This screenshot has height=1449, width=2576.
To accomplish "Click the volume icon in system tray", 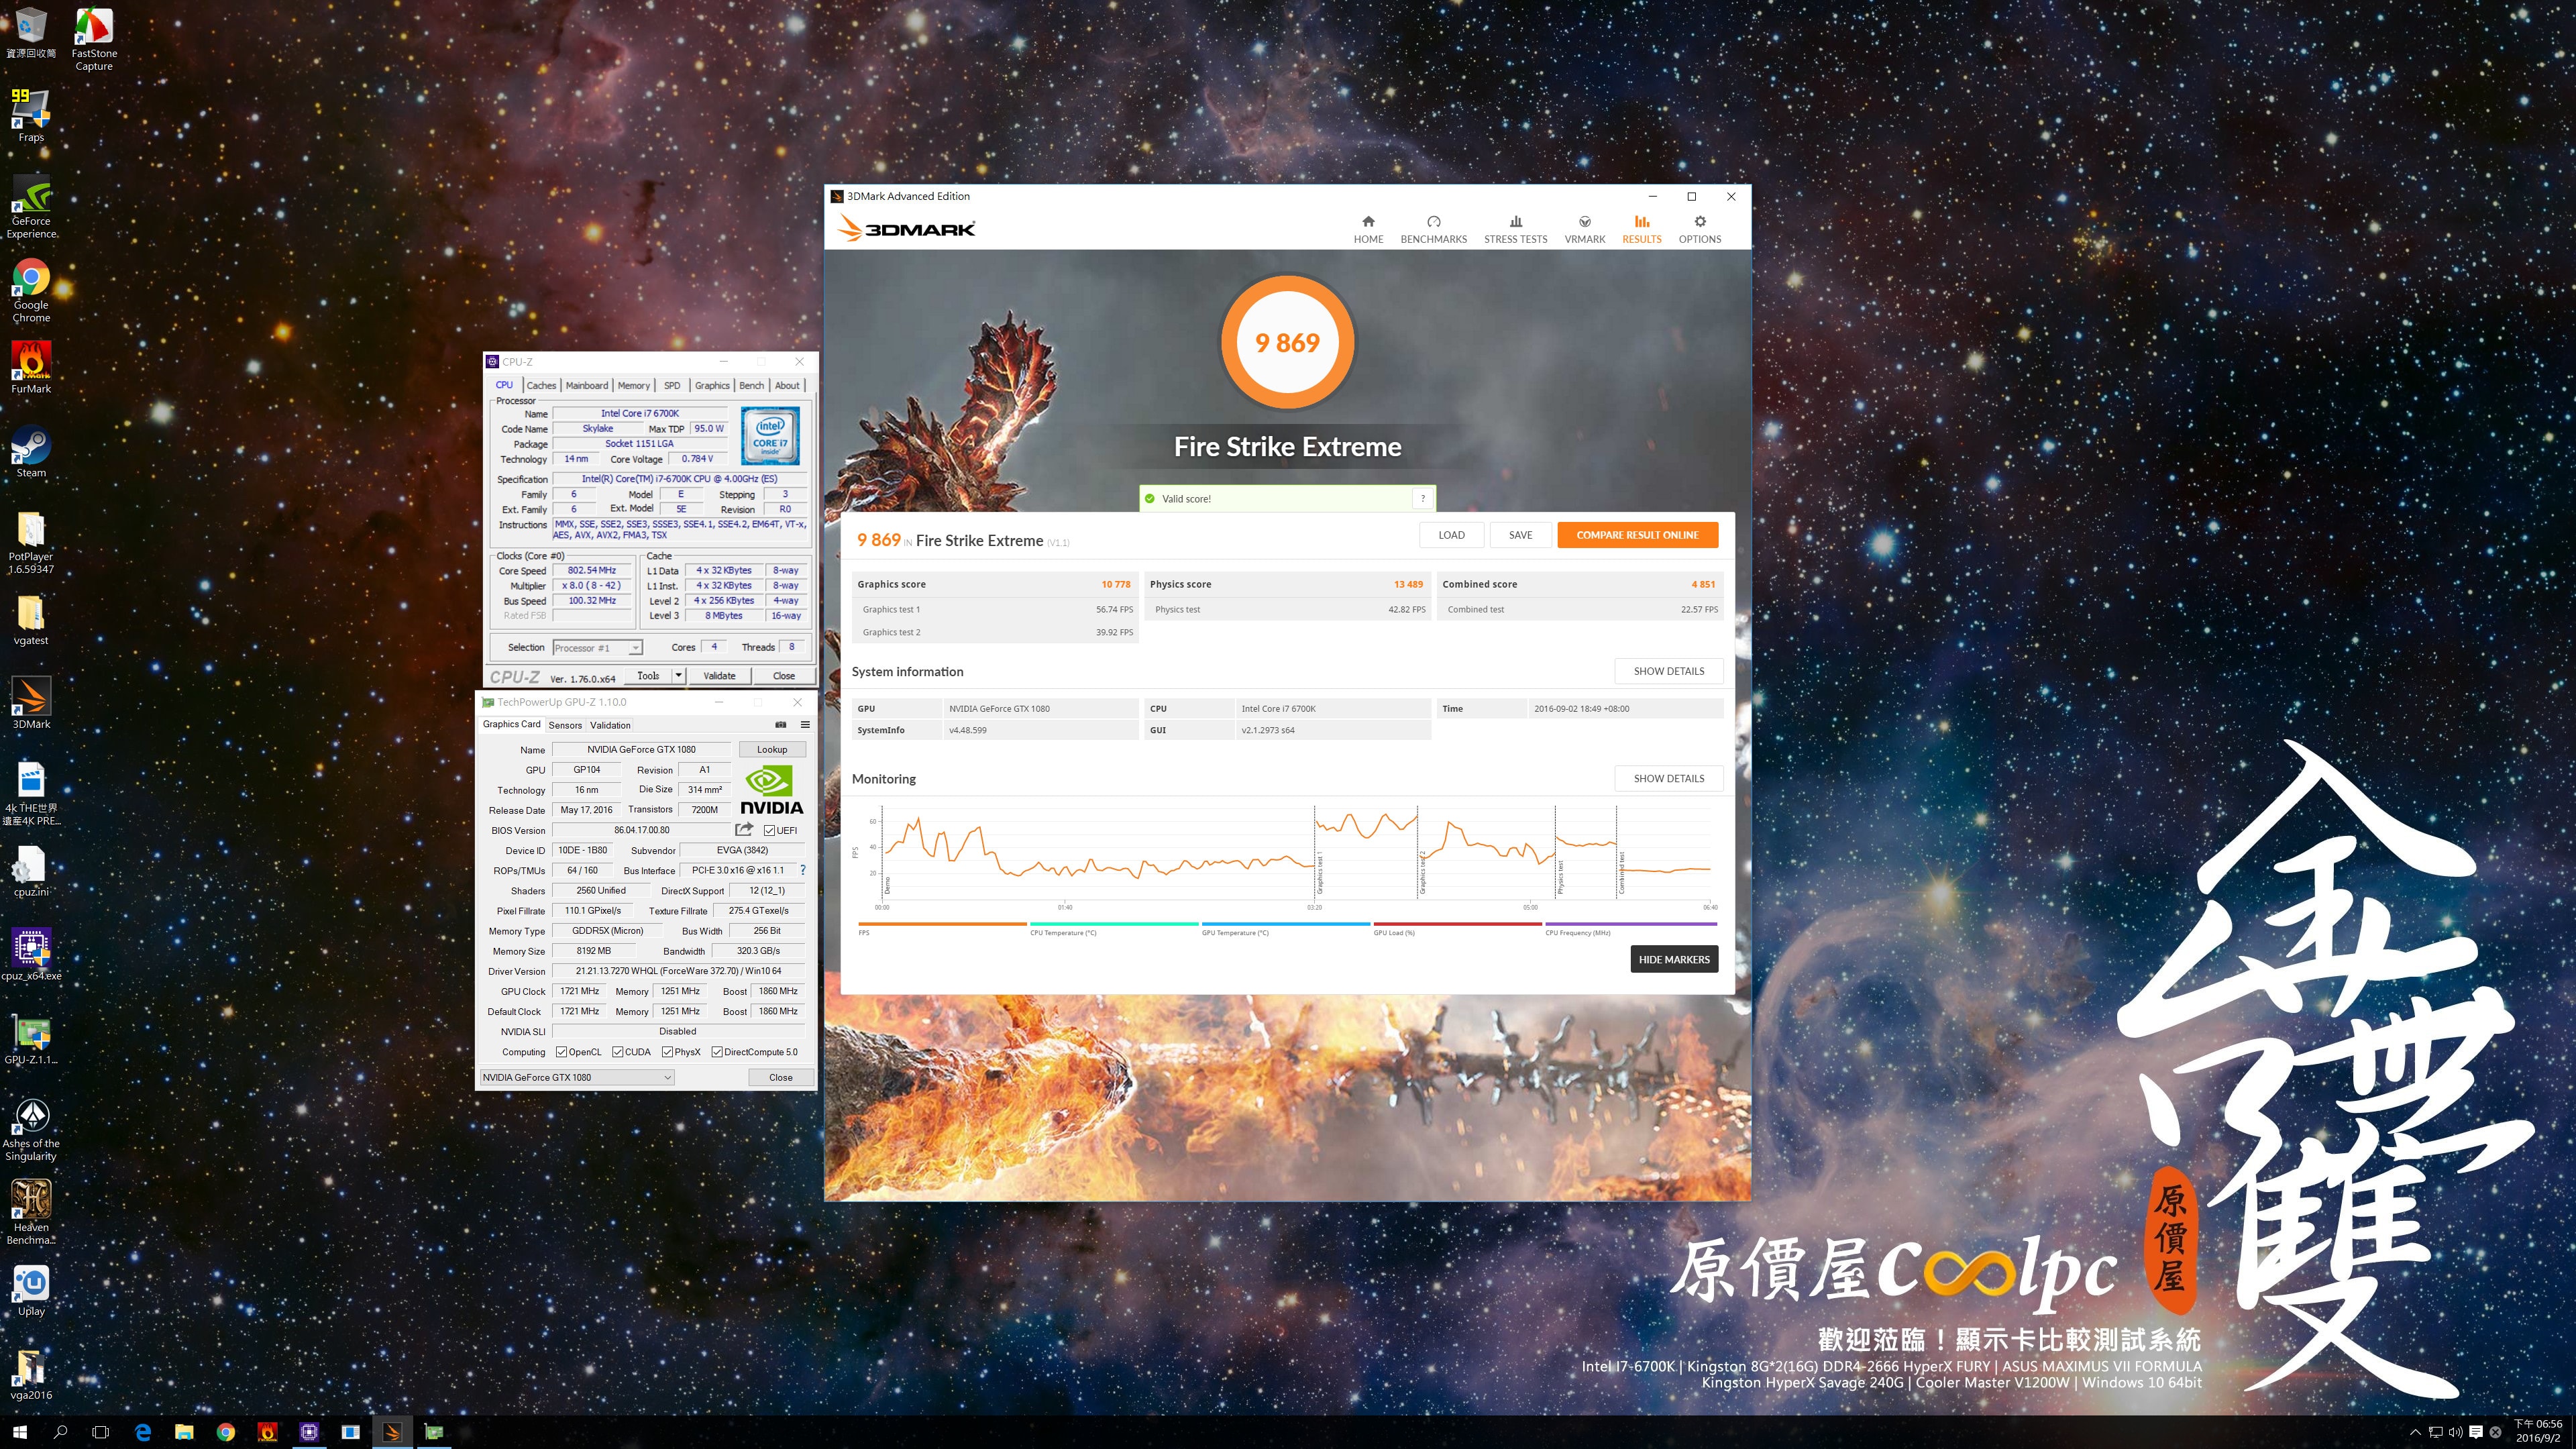I will click(2455, 1432).
